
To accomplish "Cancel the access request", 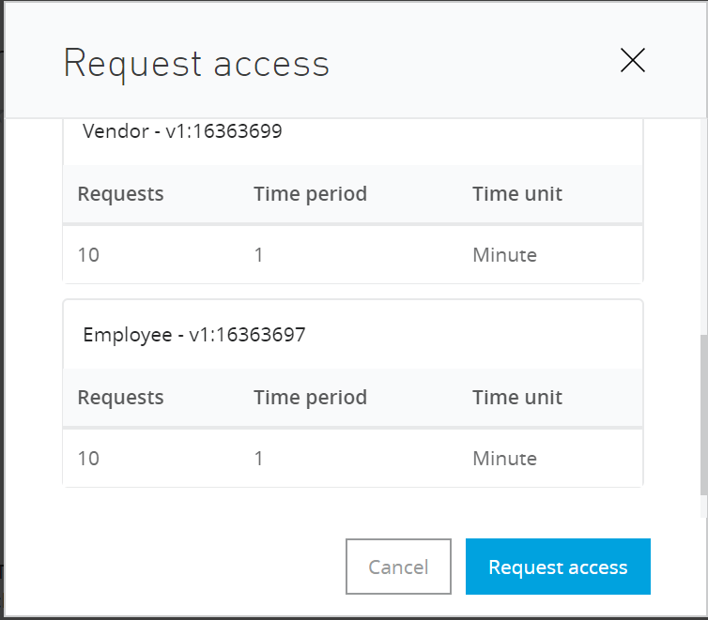I will coord(398,567).
